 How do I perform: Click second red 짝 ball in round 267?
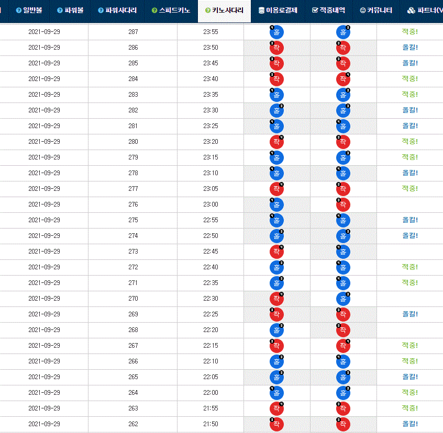[344, 346]
